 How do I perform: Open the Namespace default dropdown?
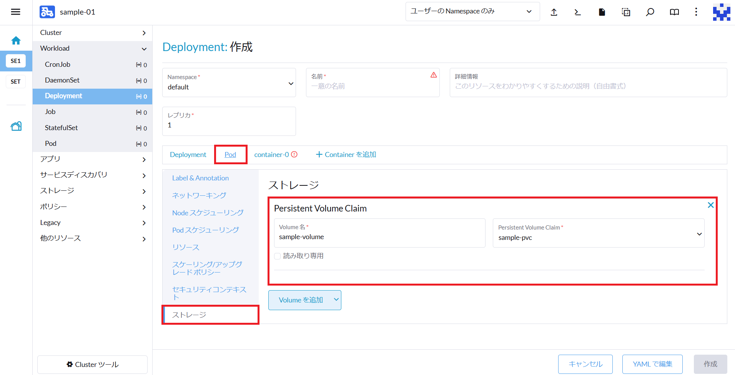229,83
